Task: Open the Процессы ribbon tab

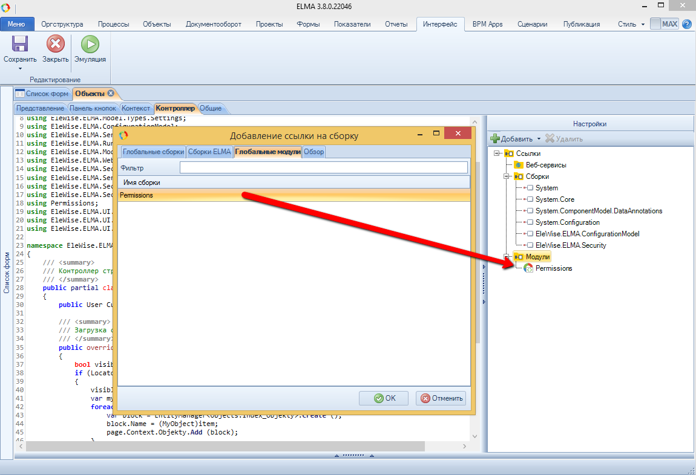Action: coord(113,24)
